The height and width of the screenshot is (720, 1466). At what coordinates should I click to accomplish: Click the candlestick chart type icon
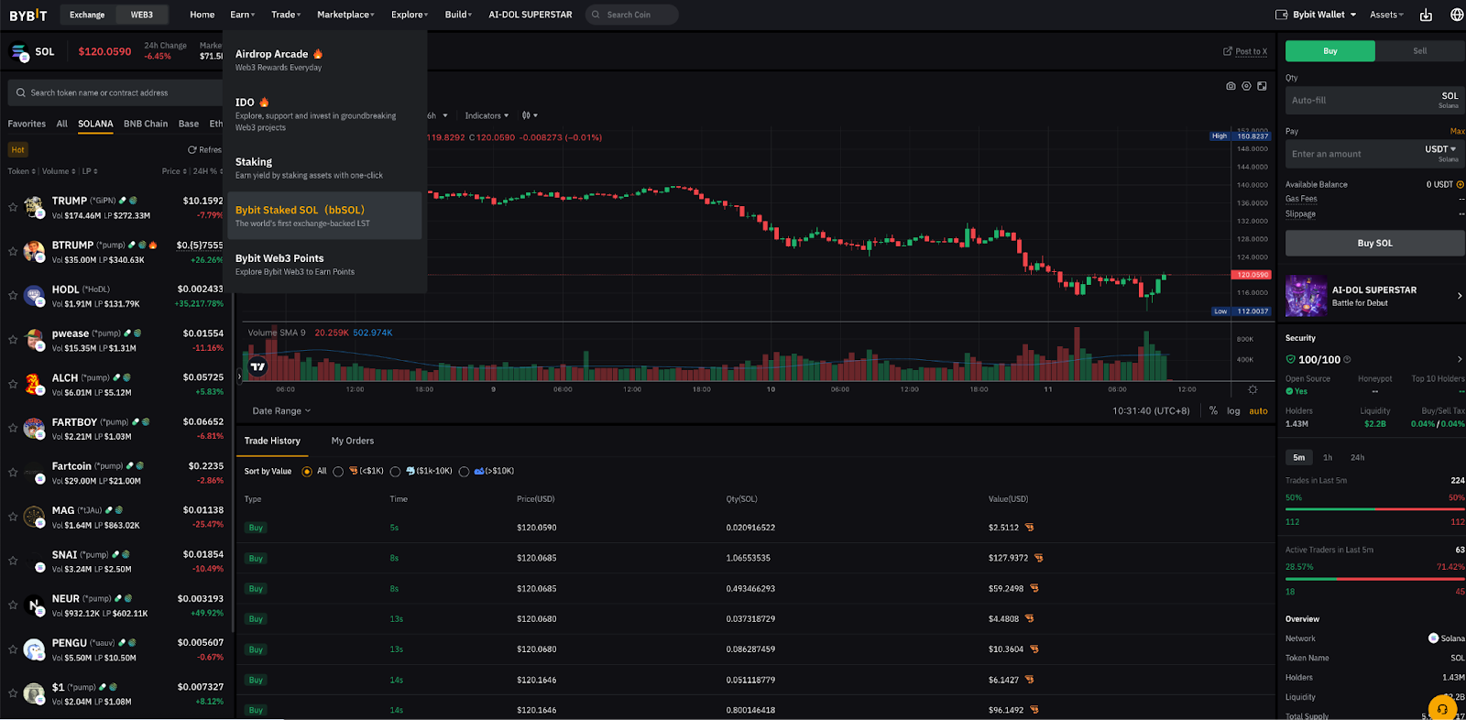click(526, 115)
